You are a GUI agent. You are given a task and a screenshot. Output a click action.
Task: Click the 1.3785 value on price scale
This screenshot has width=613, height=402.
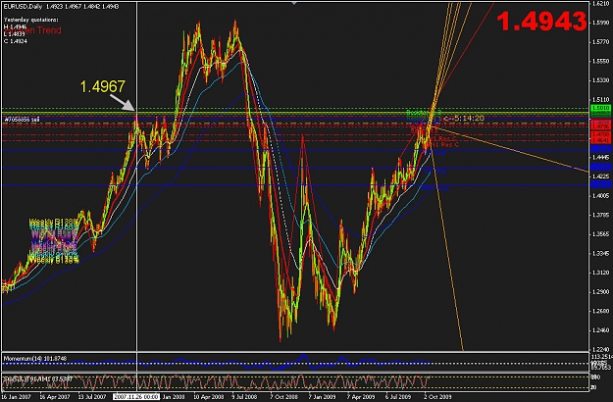[601, 215]
